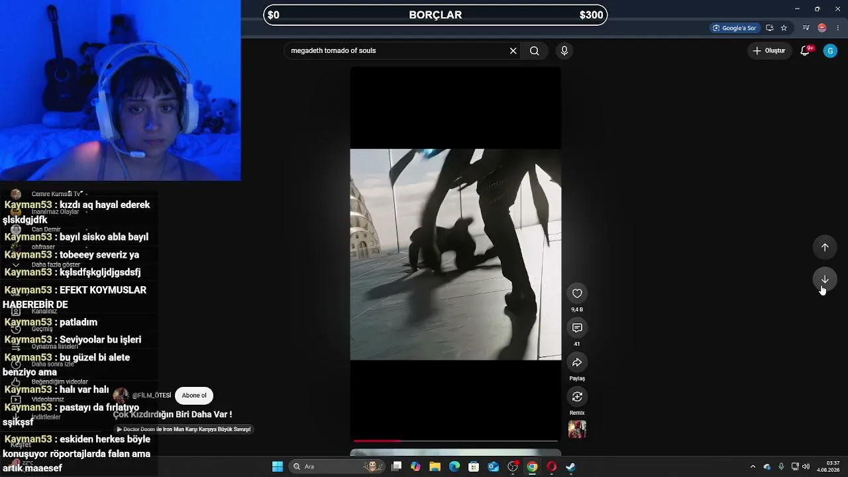Open the Chrome three-dot menu
The width and height of the screenshot is (848, 477).
pyautogui.click(x=838, y=28)
